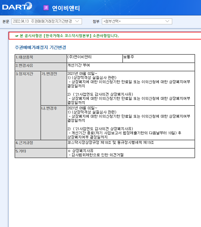
Task: Open the 첨부 attachment dropdown
Action: pos(137,21)
